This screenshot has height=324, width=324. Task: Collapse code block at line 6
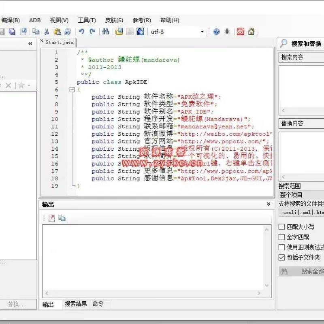[72, 90]
